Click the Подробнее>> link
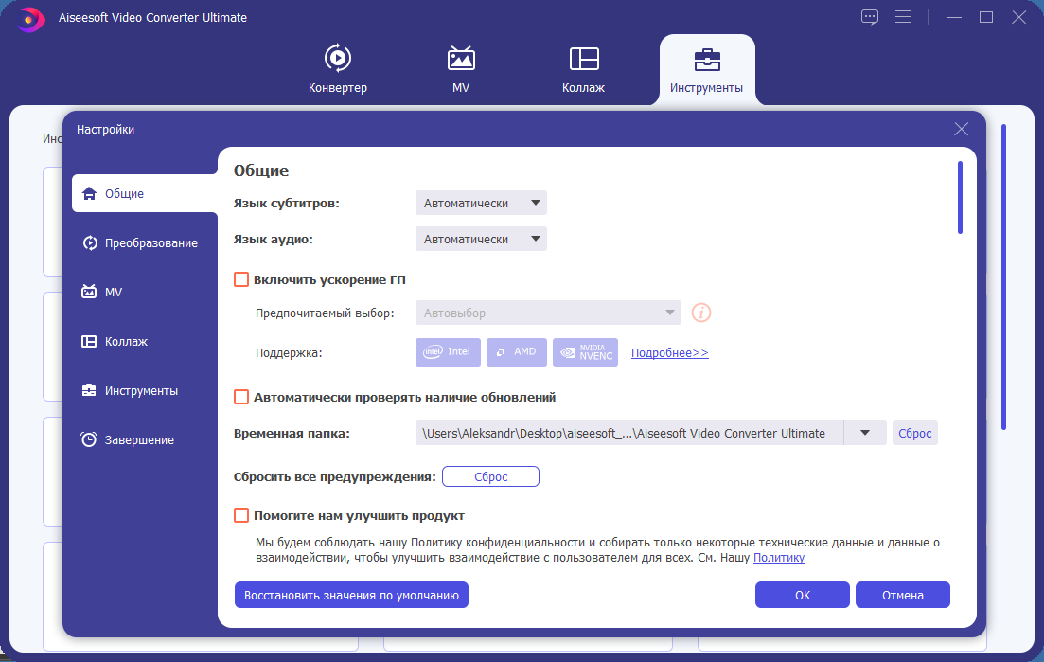Screen dimensions: 1044x662 click(x=670, y=353)
